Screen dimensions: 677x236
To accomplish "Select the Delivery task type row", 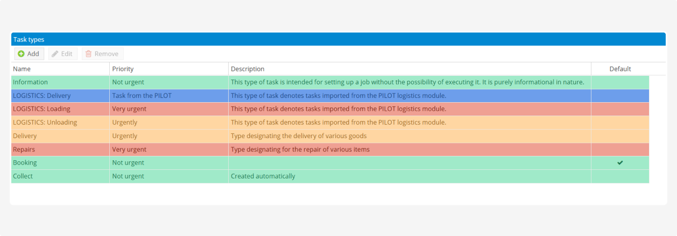I will 25,136.
